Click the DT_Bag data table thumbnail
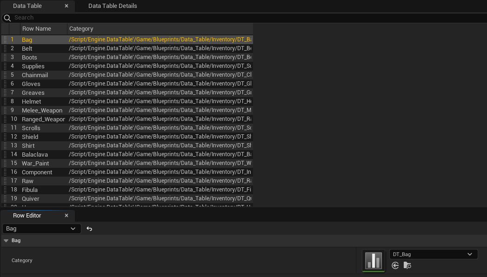Image resolution: width=487 pixels, height=277 pixels. click(x=374, y=261)
